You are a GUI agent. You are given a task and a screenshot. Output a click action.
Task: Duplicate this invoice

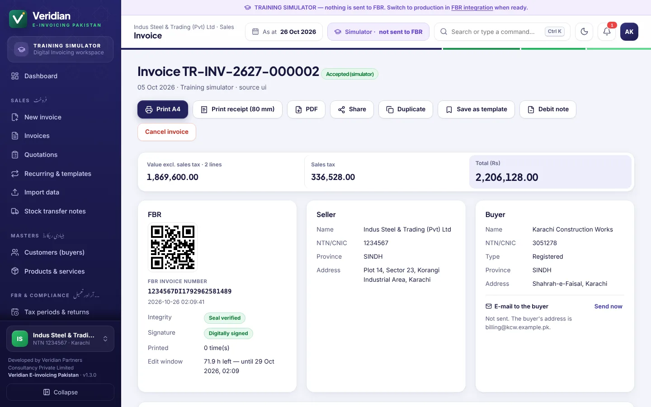point(406,109)
